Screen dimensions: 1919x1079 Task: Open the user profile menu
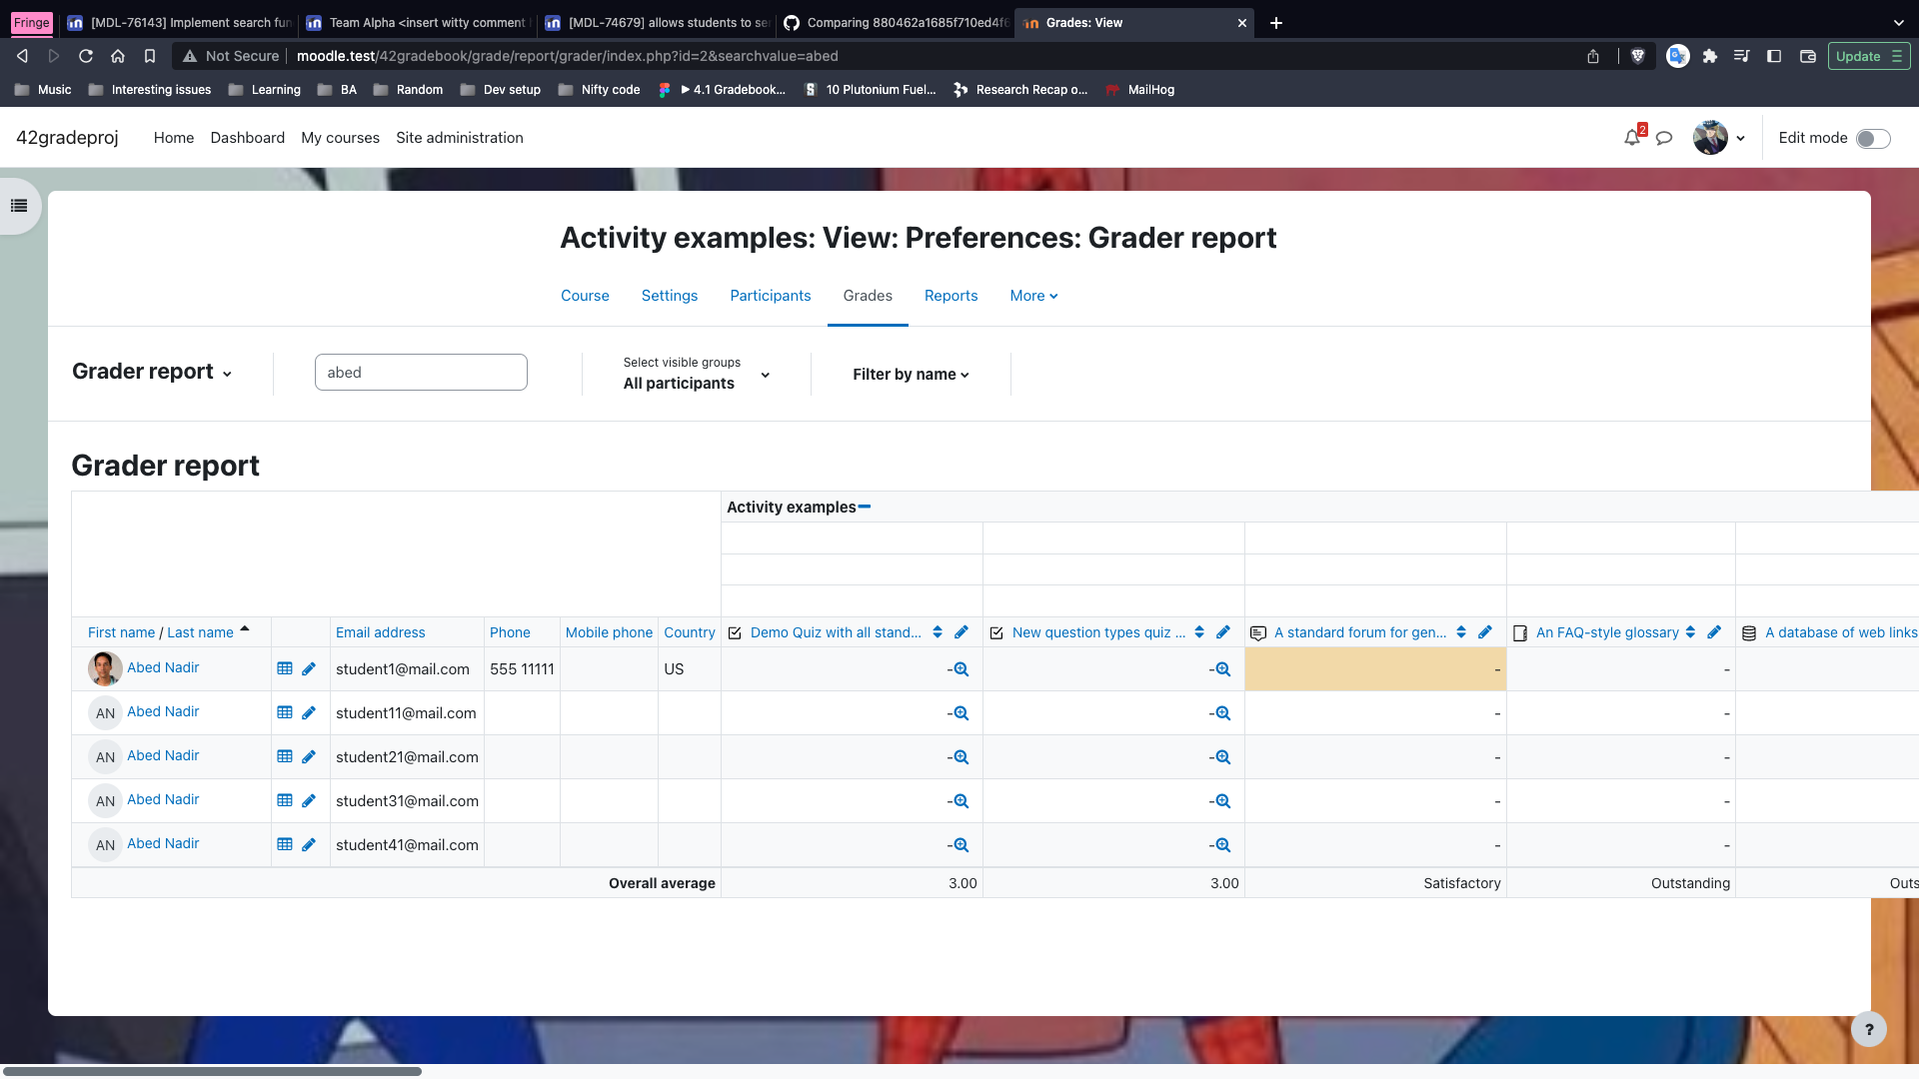1719,138
